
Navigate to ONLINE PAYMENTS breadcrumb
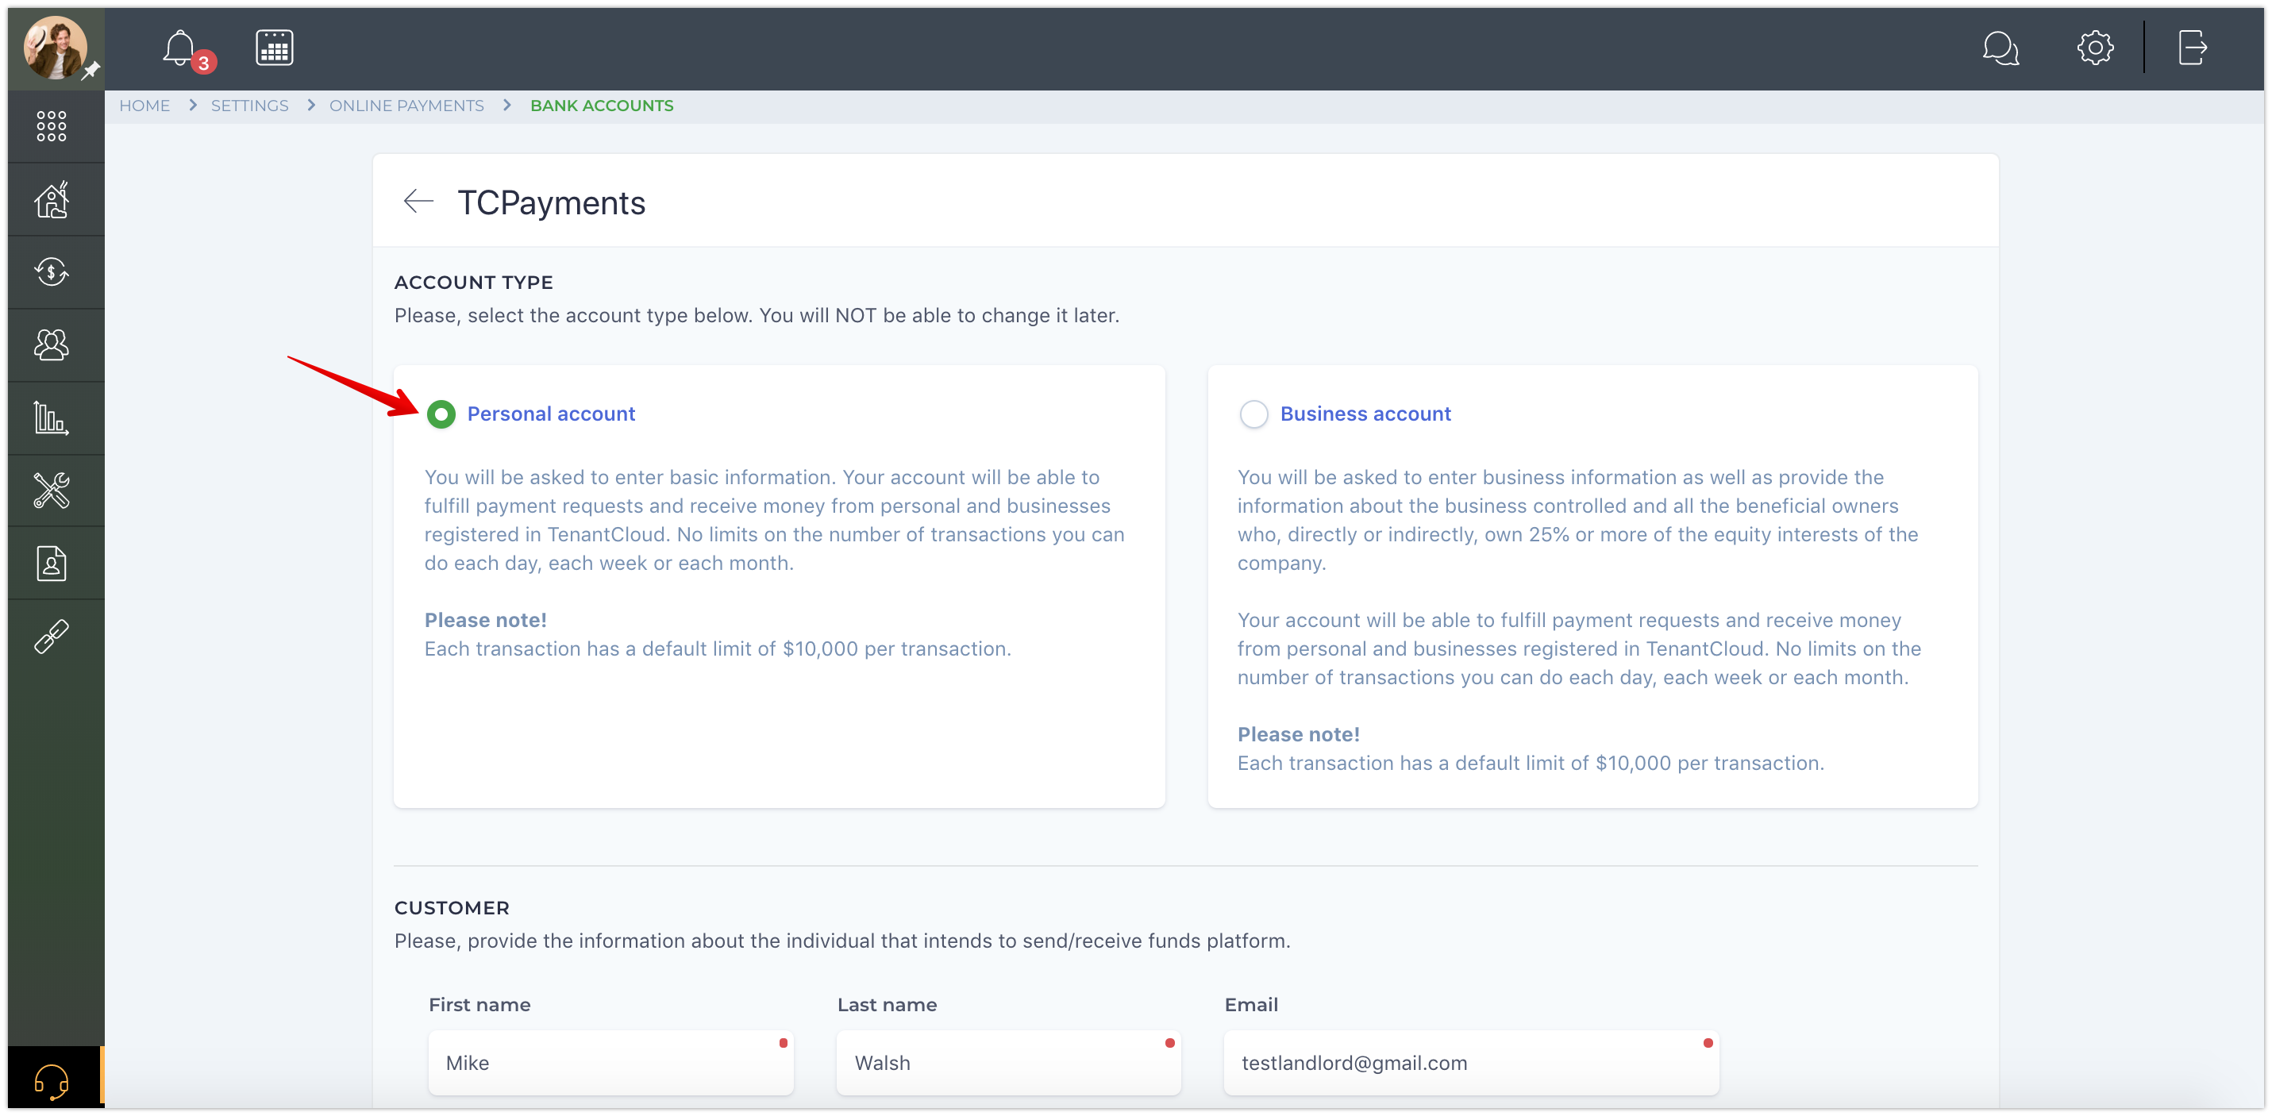tap(406, 106)
